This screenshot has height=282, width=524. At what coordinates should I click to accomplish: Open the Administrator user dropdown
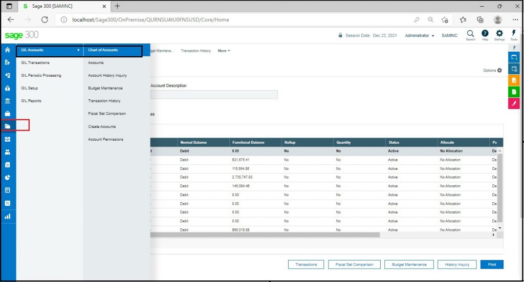[x=420, y=35]
